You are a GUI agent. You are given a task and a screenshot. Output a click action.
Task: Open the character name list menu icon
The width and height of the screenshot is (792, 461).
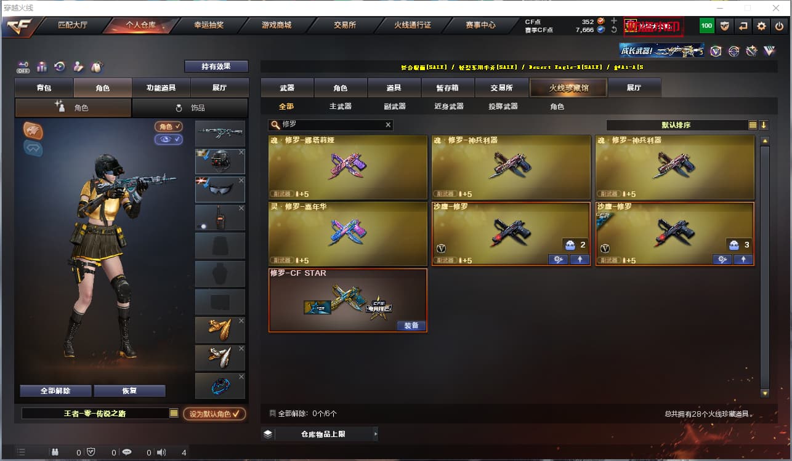pos(174,414)
